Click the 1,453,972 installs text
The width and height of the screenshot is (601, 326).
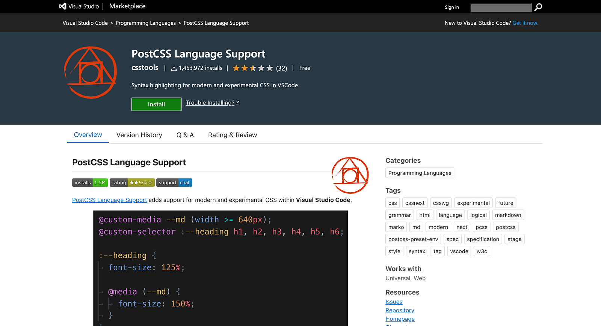click(x=201, y=68)
